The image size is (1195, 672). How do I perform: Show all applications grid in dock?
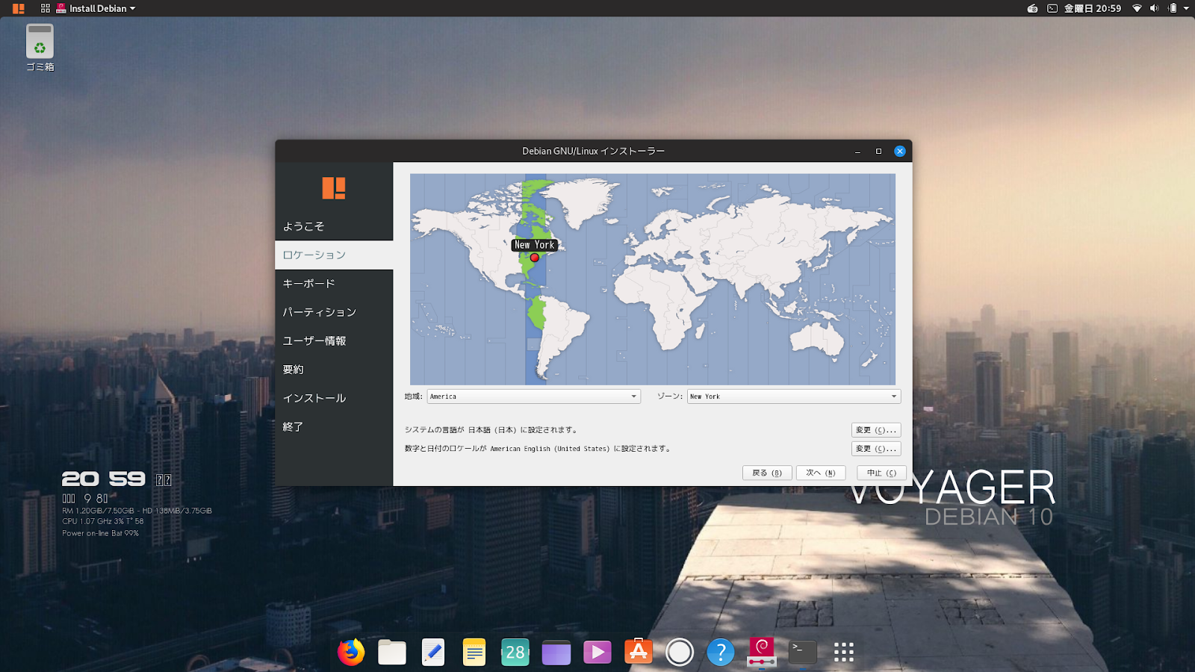[x=844, y=652]
